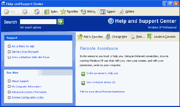
Task: Click the Favorites star icon in toolbar
Action: point(63,11)
